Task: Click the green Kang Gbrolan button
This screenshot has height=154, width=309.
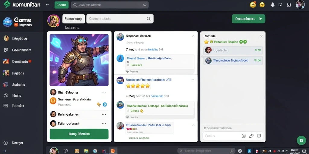Action: tap(79, 134)
